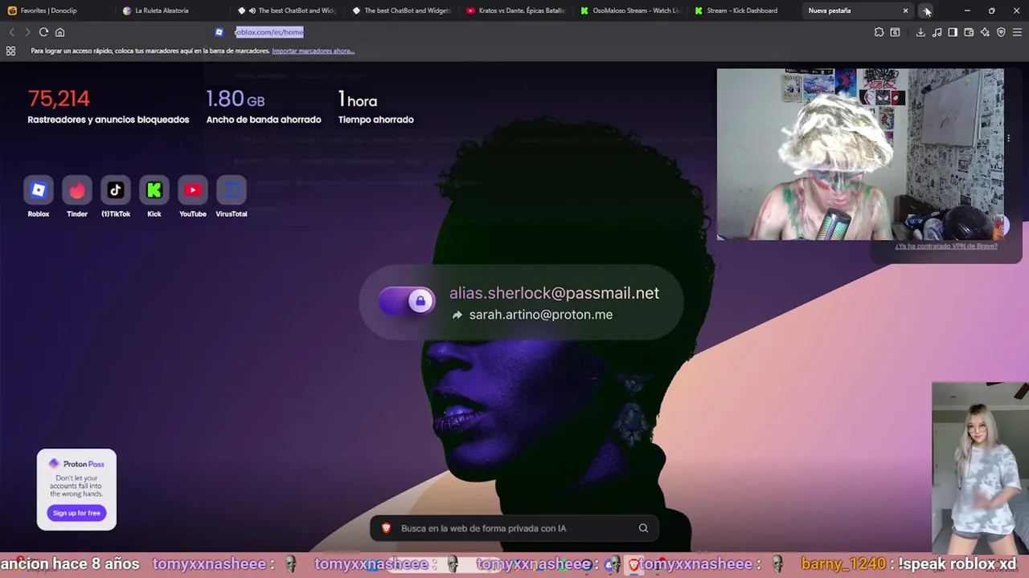This screenshot has width=1029, height=578.
Task: Click the site icon beside the address
Action: (219, 32)
